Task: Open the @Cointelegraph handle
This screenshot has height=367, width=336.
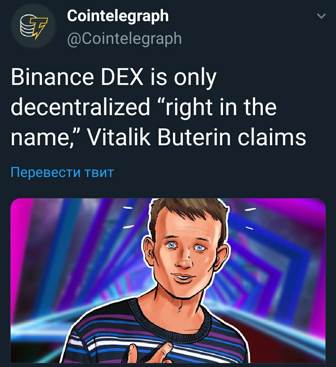Action: coord(124,38)
